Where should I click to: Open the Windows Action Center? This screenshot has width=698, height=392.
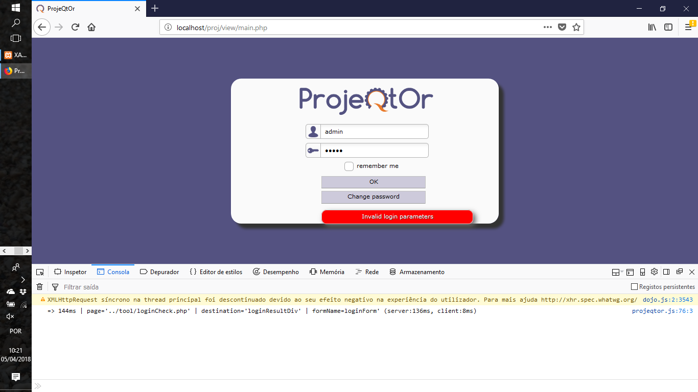16,377
